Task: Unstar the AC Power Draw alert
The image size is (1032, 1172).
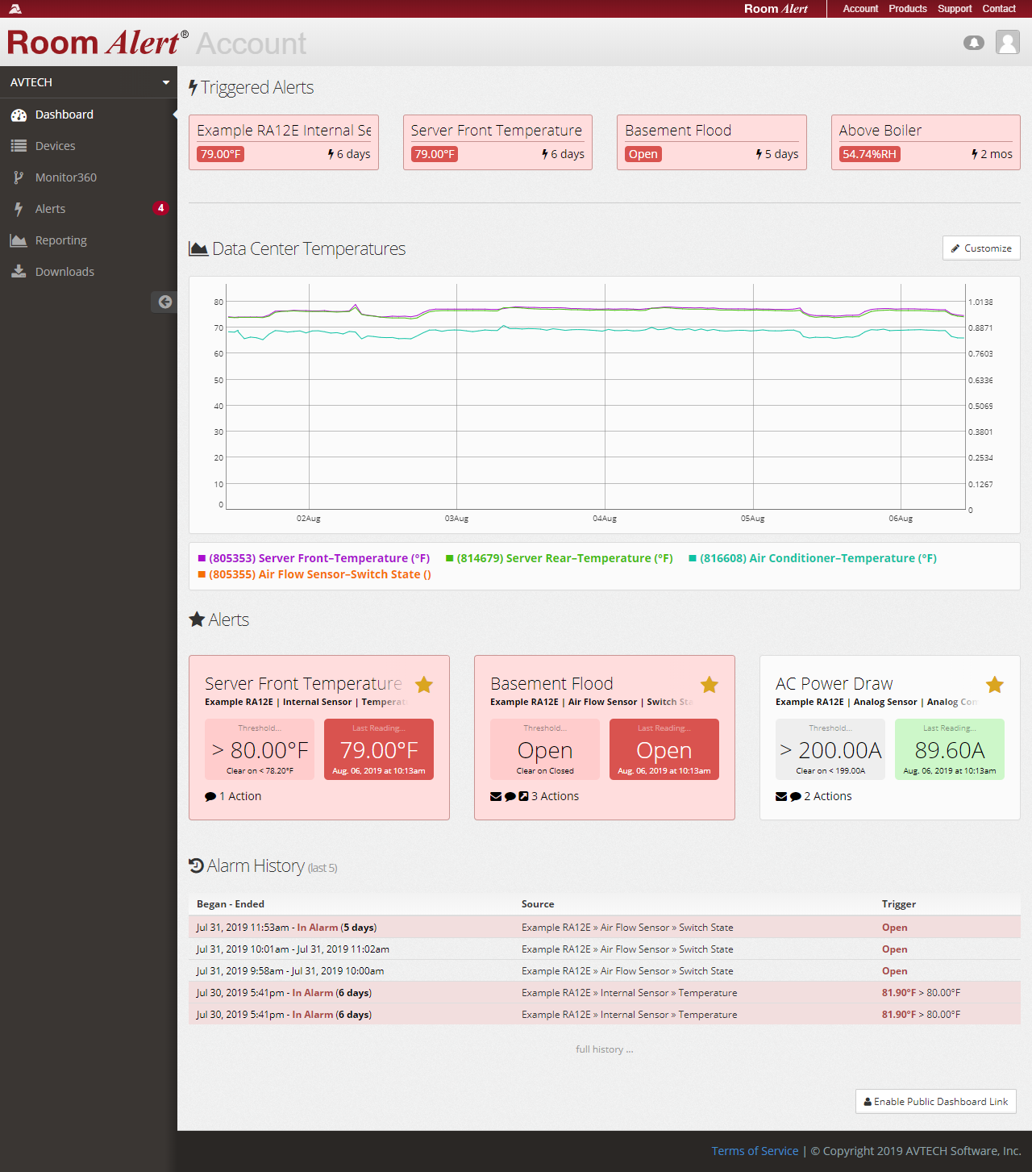Action: (x=994, y=684)
